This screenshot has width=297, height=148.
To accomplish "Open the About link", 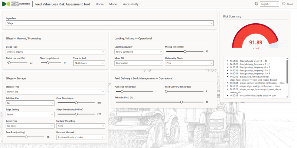I will 290,4.
